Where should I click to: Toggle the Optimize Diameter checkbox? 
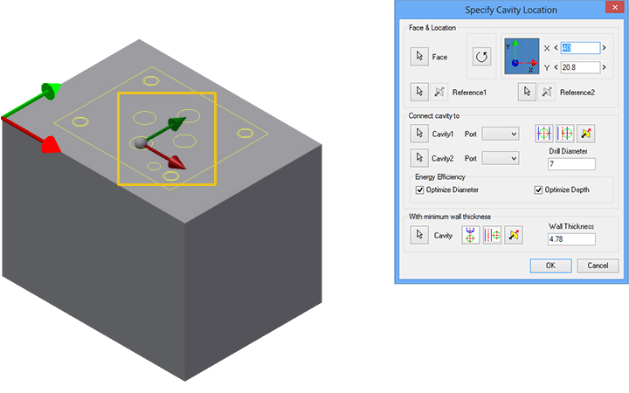tap(420, 190)
